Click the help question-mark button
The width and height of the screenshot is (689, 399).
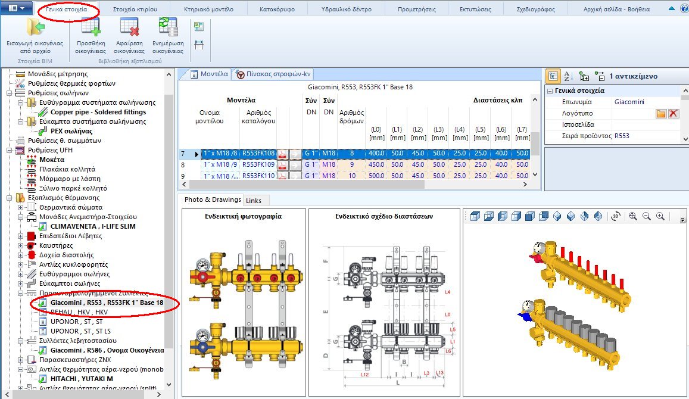pyautogui.click(x=684, y=7)
